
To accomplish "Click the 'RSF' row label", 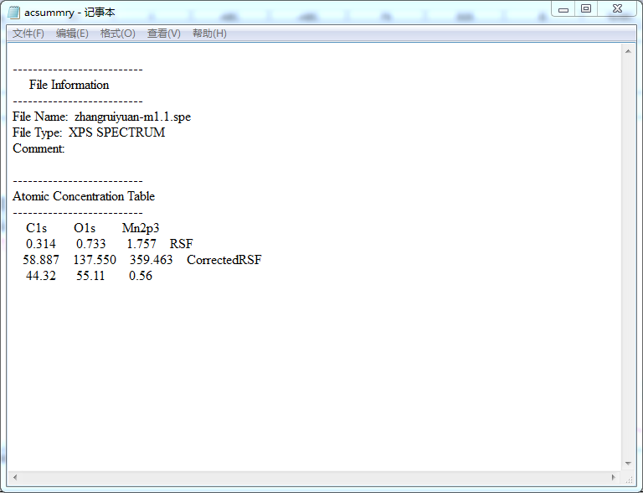I will tap(181, 244).
